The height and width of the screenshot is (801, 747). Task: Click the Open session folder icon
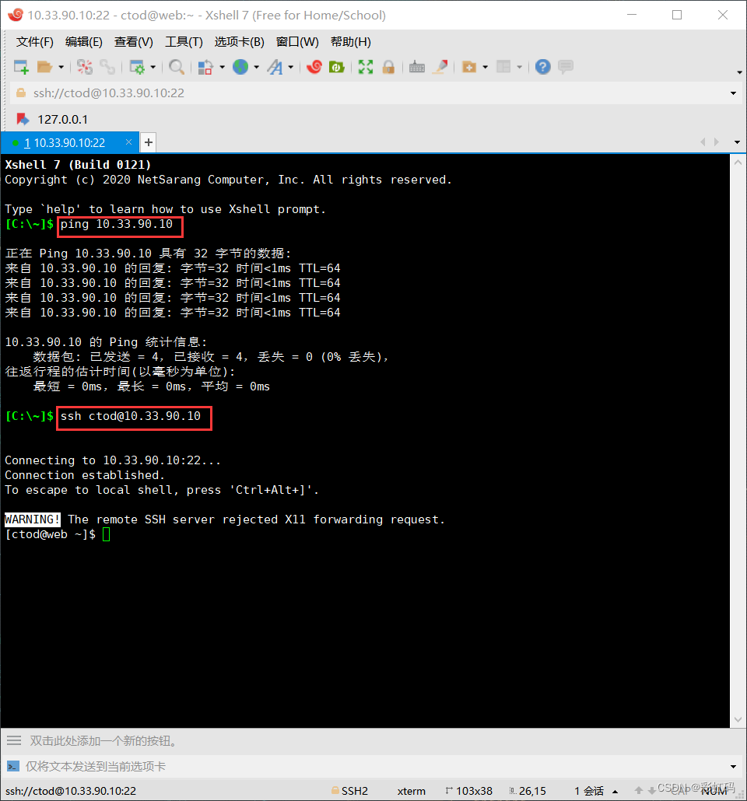45,67
